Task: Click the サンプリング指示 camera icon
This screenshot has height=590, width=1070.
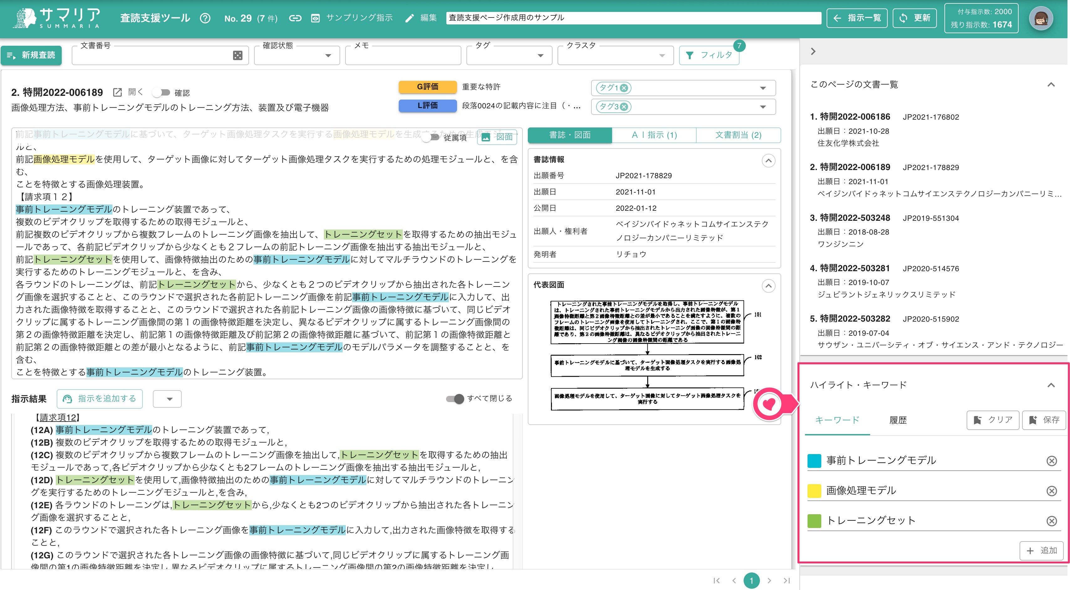Action: pos(316,18)
